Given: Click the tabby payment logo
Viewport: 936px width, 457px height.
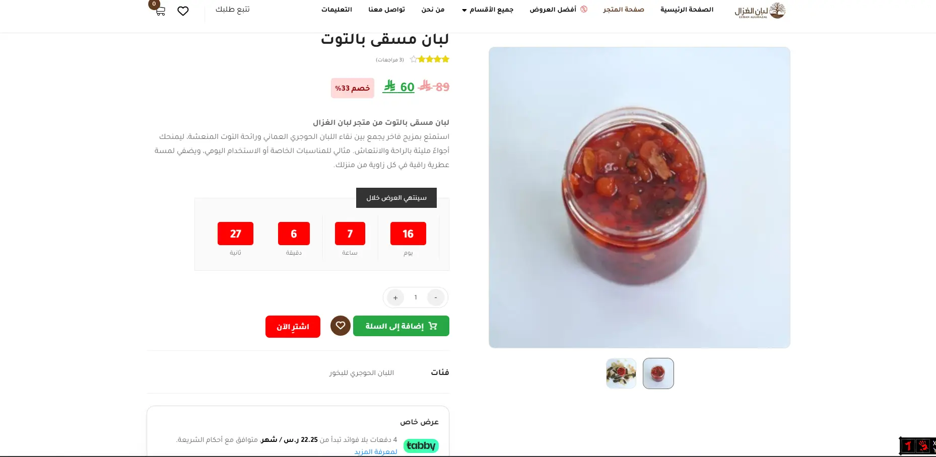Looking at the screenshot, I should 421,445.
